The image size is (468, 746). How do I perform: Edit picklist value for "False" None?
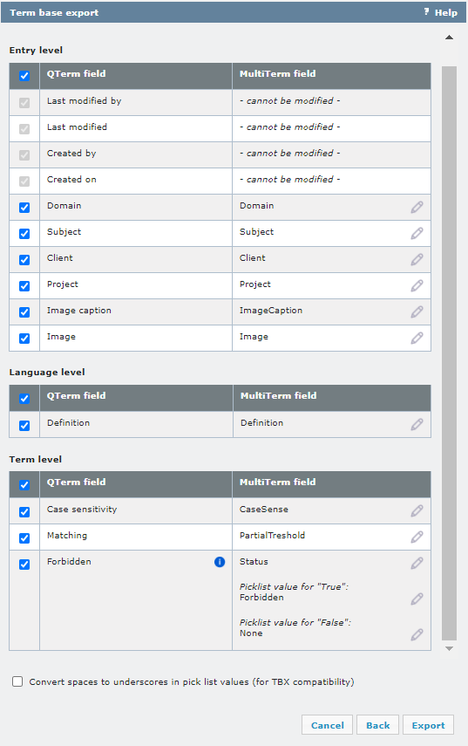point(417,634)
